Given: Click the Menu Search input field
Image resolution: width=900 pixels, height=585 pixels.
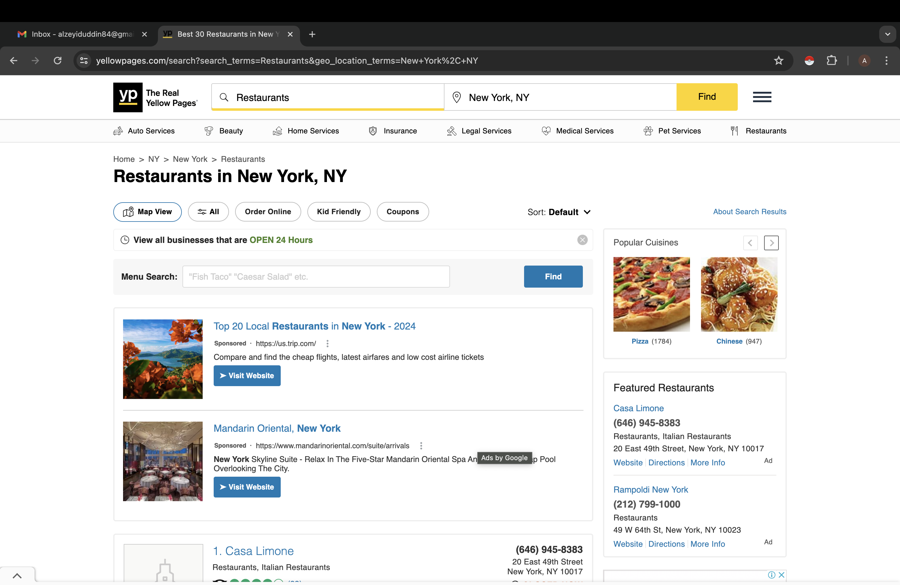Looking at the screenshot, I should tap(316, 277).
